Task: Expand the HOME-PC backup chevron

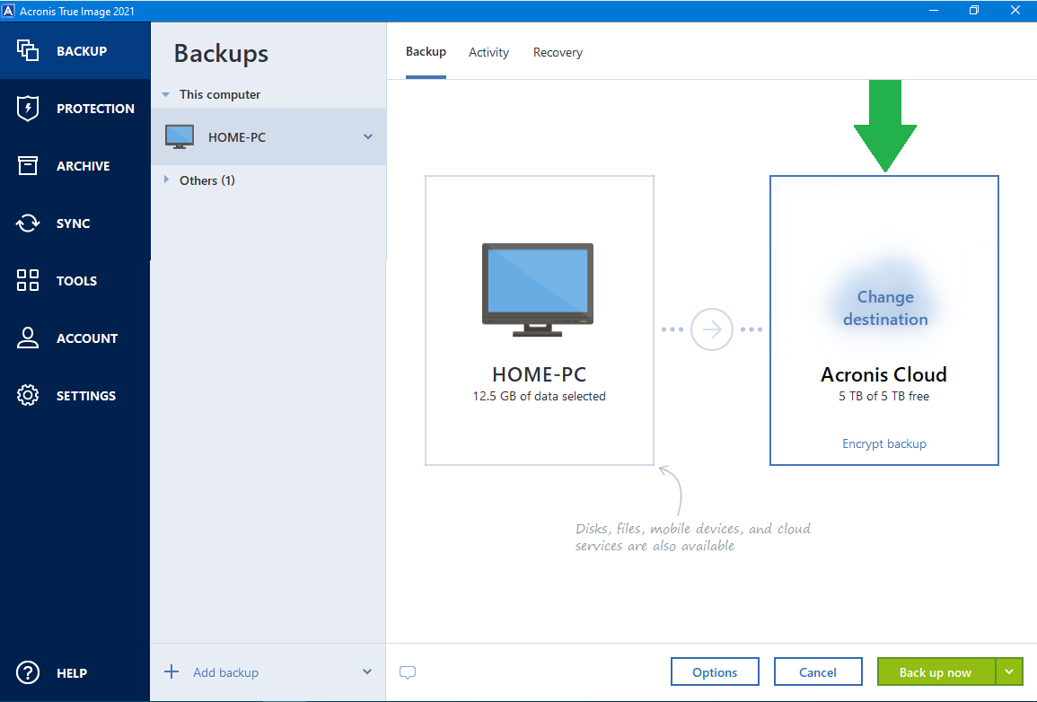Action: coord(367,136)
